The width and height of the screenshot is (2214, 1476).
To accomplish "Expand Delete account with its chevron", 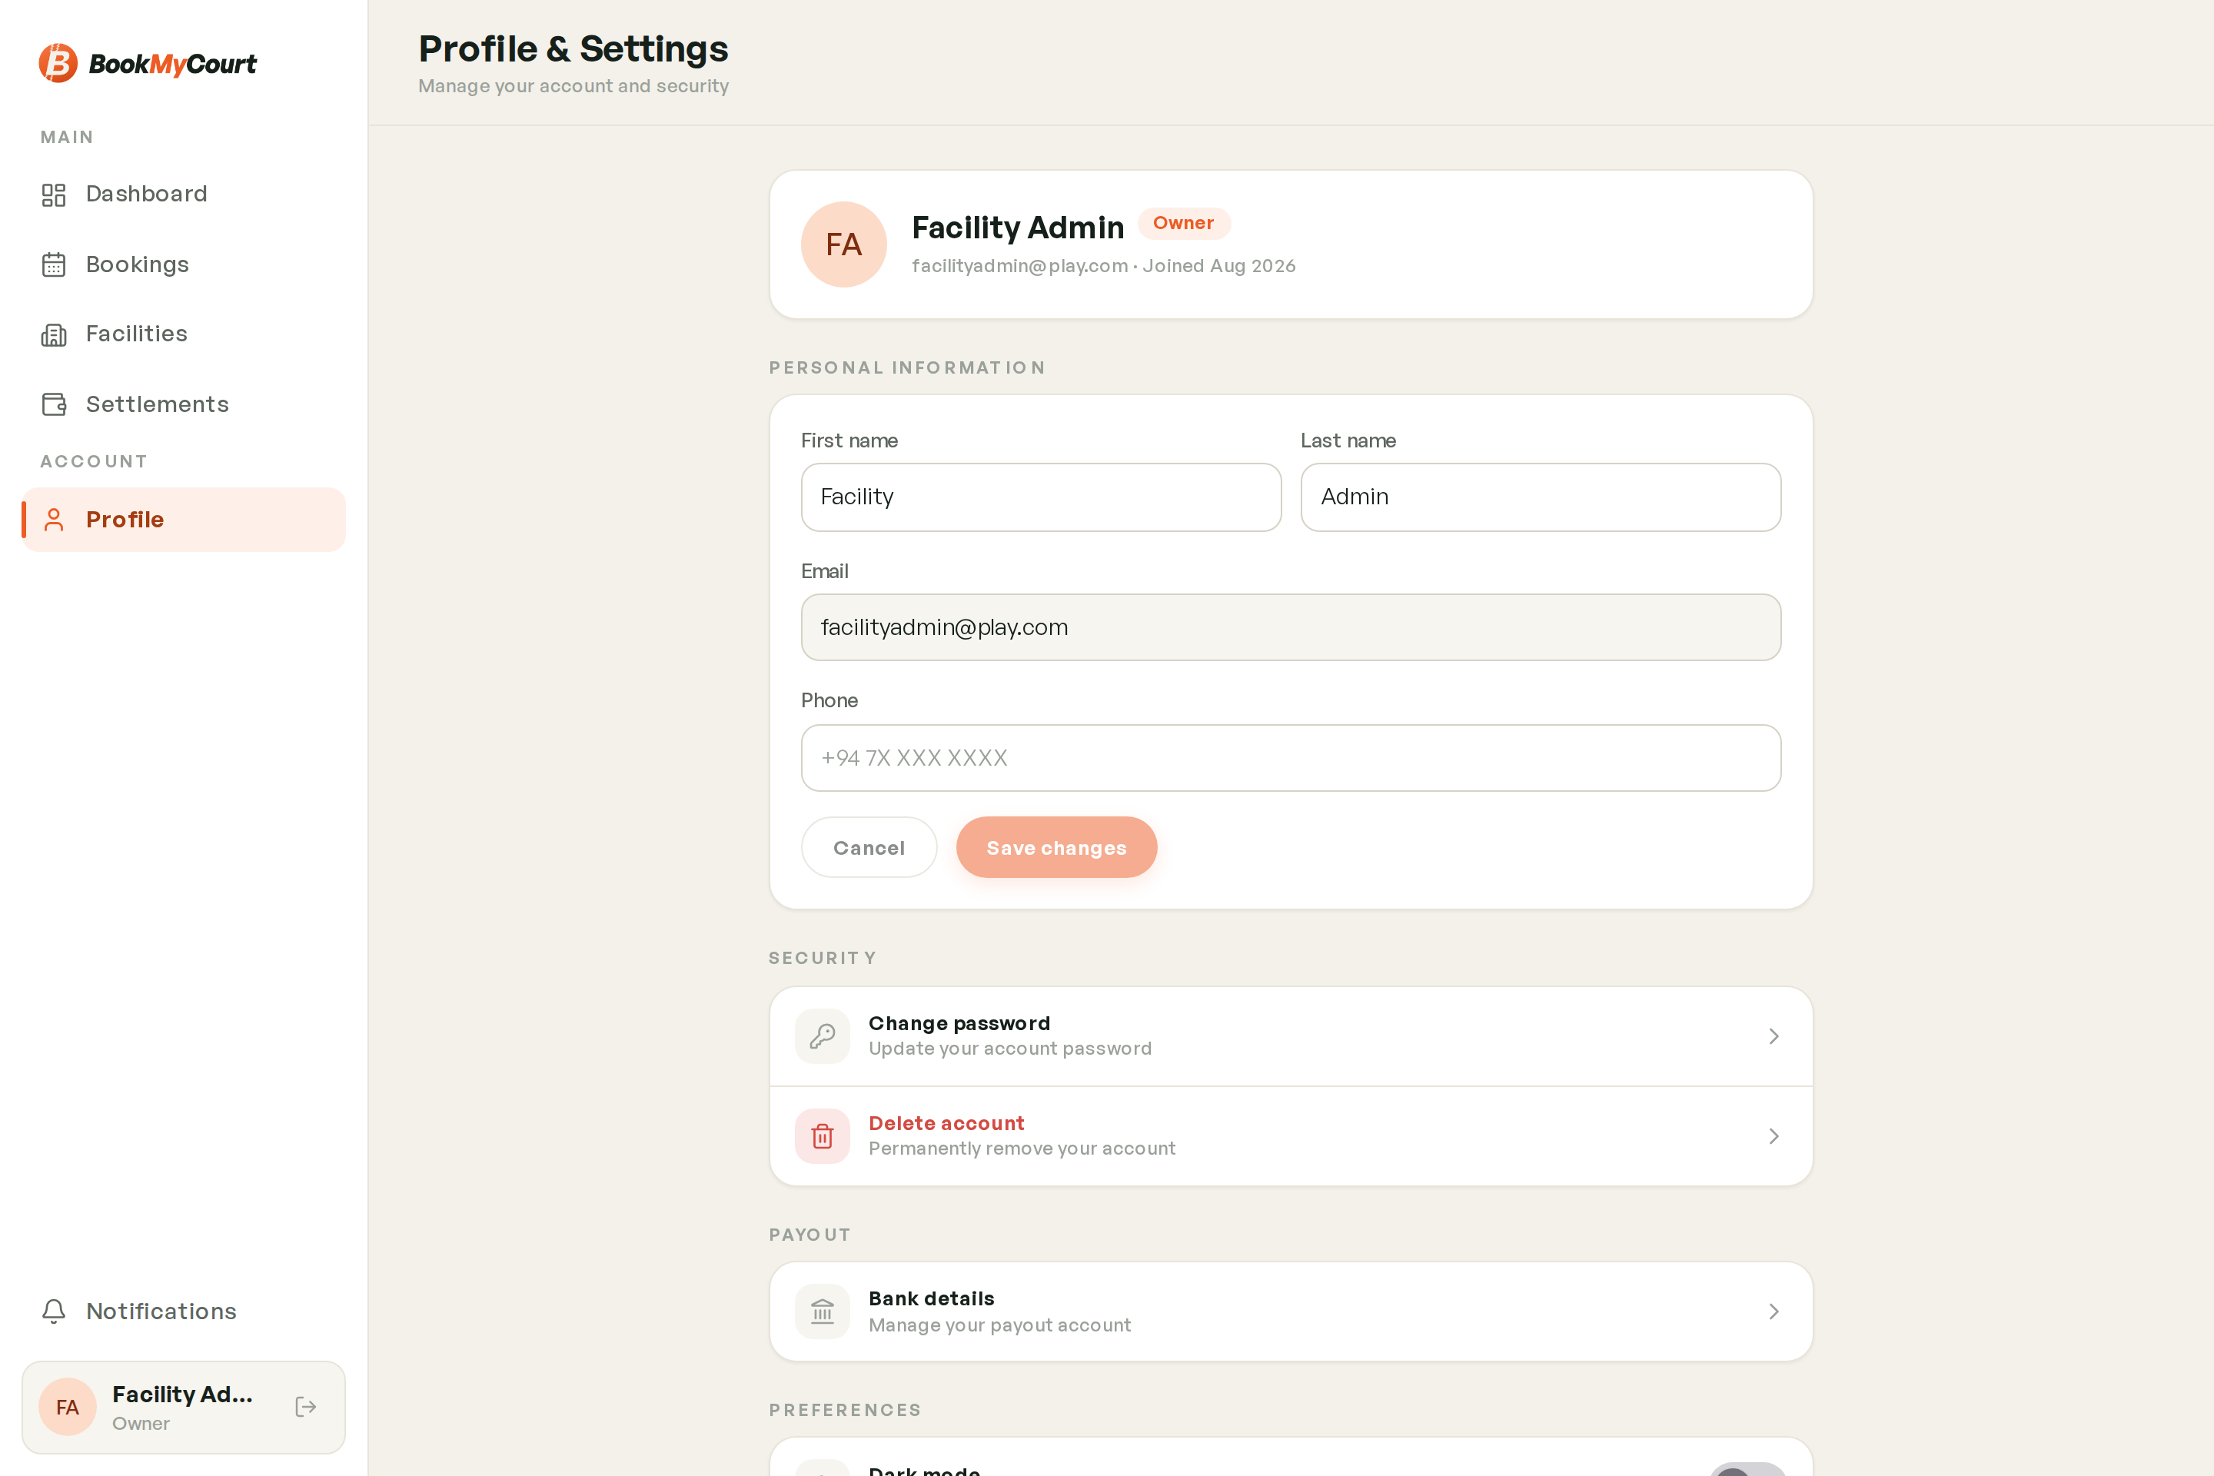I will click(1774, 1136).
